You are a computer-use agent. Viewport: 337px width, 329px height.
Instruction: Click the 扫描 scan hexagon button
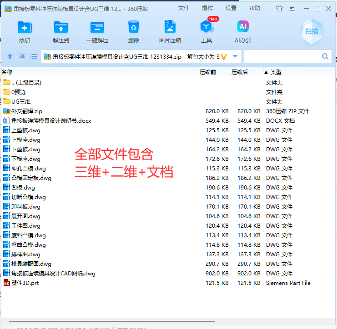(x=312, y=31)
